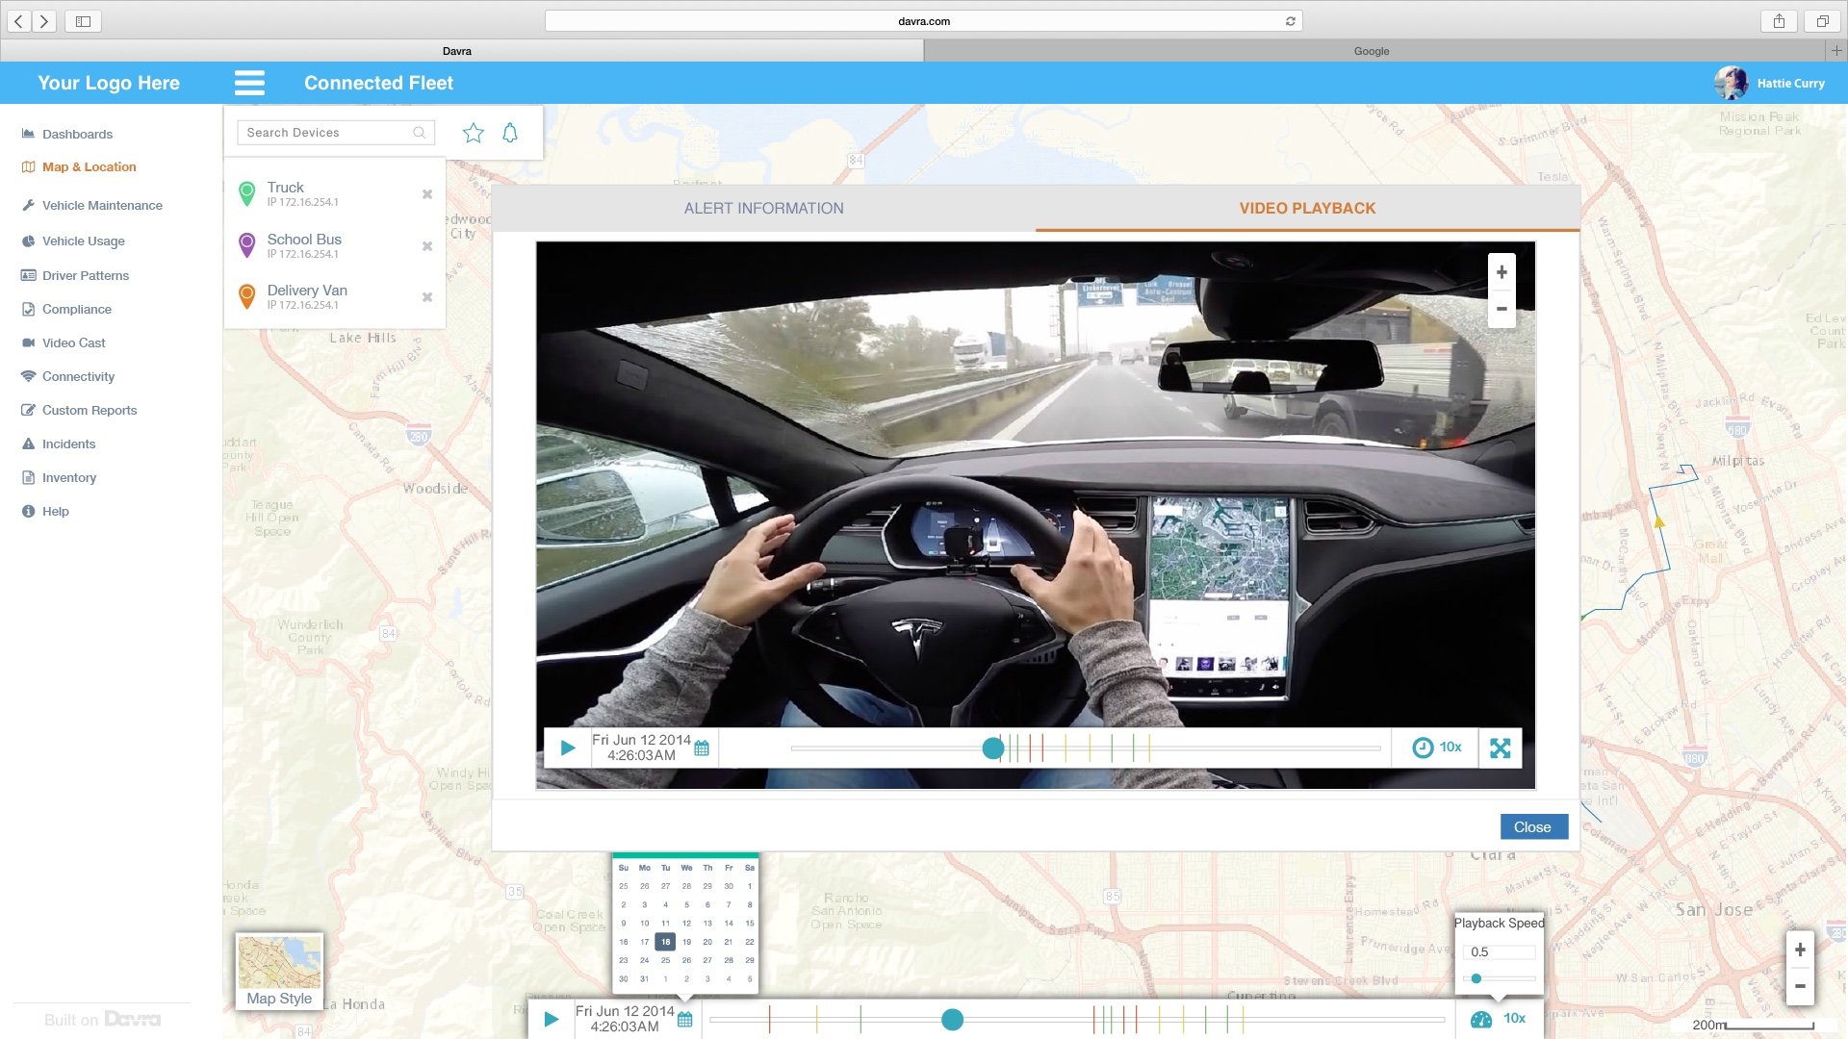Click the search magnifier in Search Devices
The image size is (1848, 1039).
click(x=419, y=133)
